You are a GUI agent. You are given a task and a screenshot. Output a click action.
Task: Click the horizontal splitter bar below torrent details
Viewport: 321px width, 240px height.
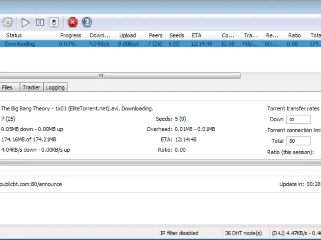[160, 163]
